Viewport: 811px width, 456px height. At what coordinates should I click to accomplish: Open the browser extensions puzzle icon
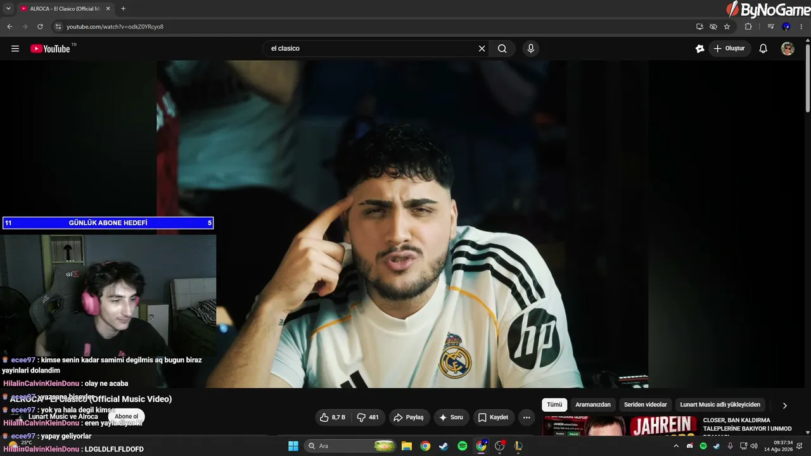point(748,27)
